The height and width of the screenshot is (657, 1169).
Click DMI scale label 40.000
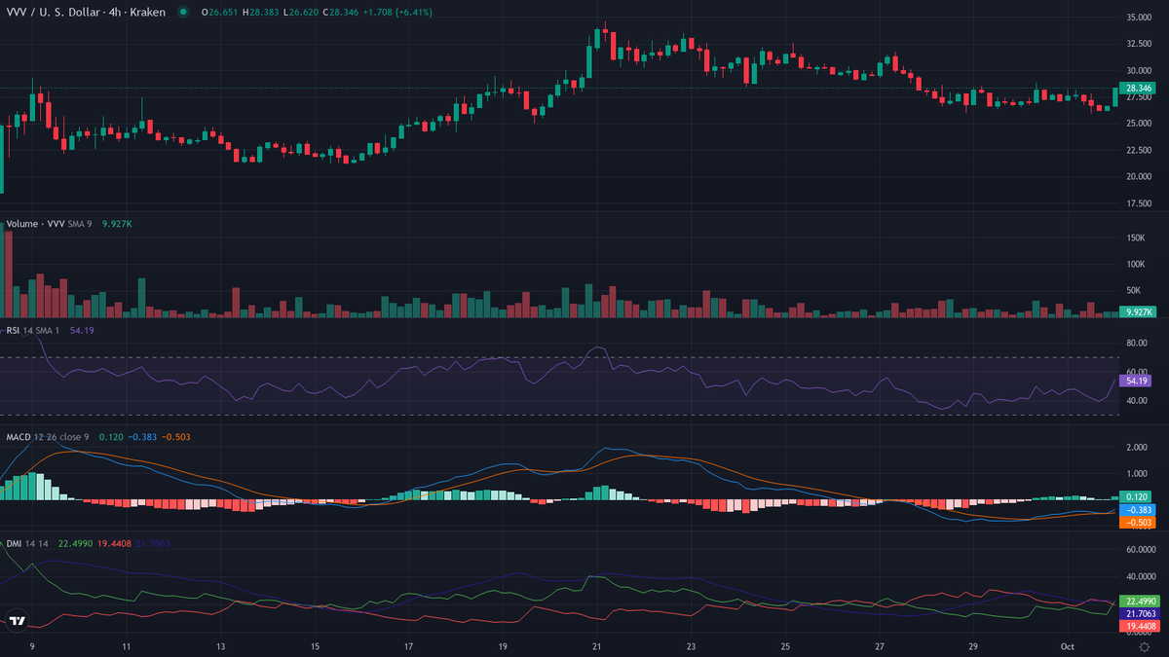[1141, 578]
